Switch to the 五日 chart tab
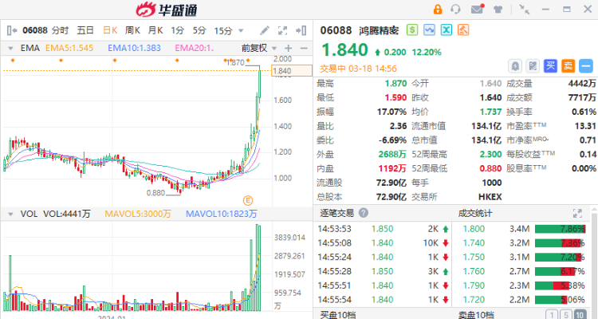 pyautogui.click(x=85, y=30)
